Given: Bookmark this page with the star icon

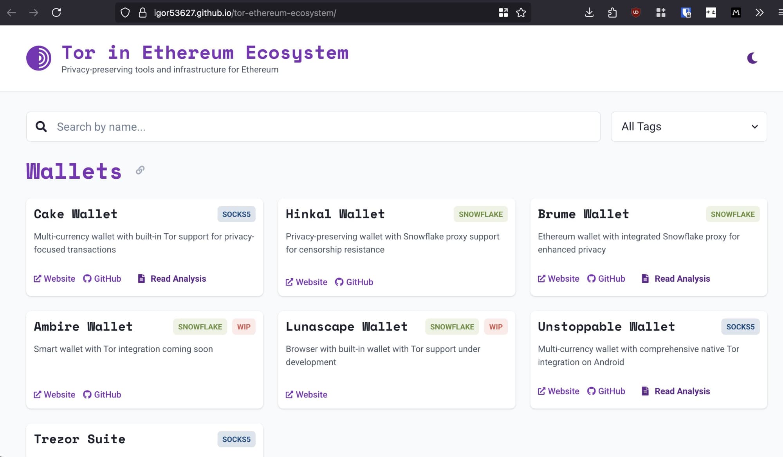Looking at the screenshot, I should pos(521,13).
